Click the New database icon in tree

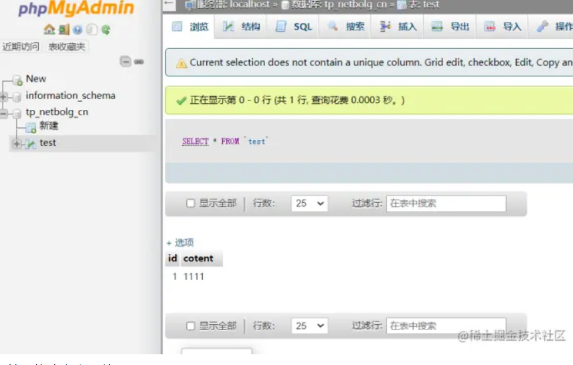tap(17, 80)
